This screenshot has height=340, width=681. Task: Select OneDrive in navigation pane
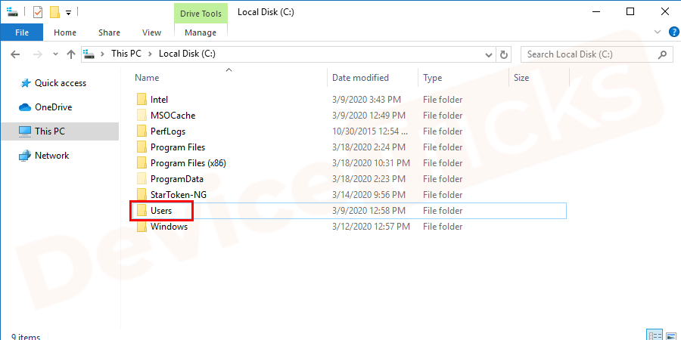[53, 107]
